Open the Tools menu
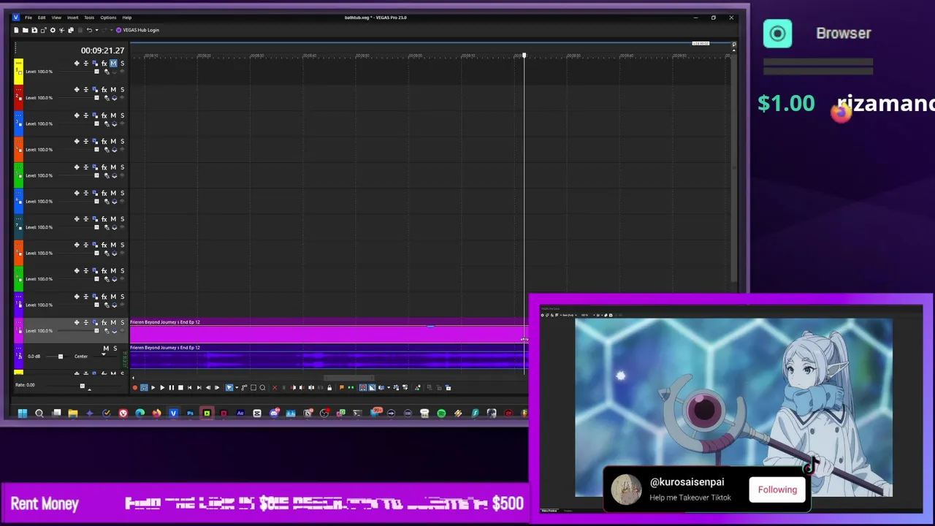This screenshot has width=935, height=526. [x=89, y=18]
